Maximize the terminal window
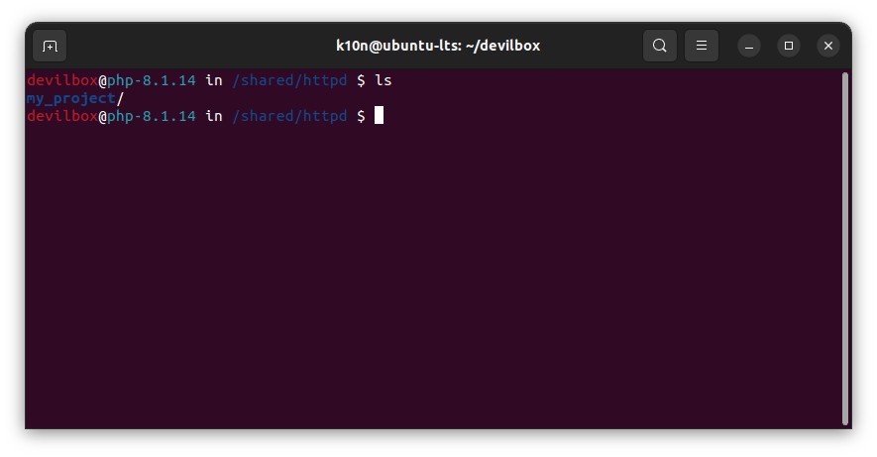 (789, 46)
